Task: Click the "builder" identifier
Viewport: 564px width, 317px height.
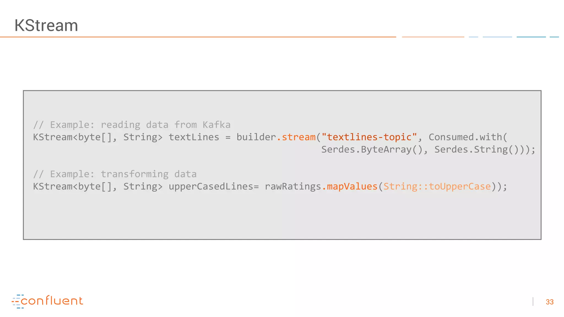Action: coord(256,137)
